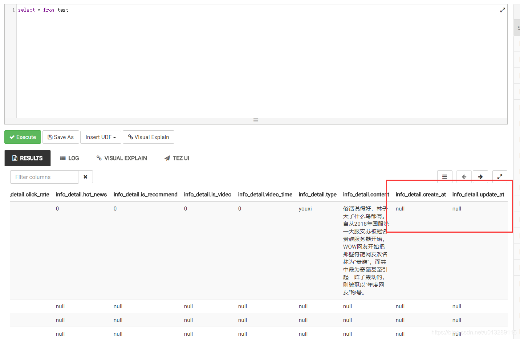Click the detail.click_rate column header

(30, 195)
